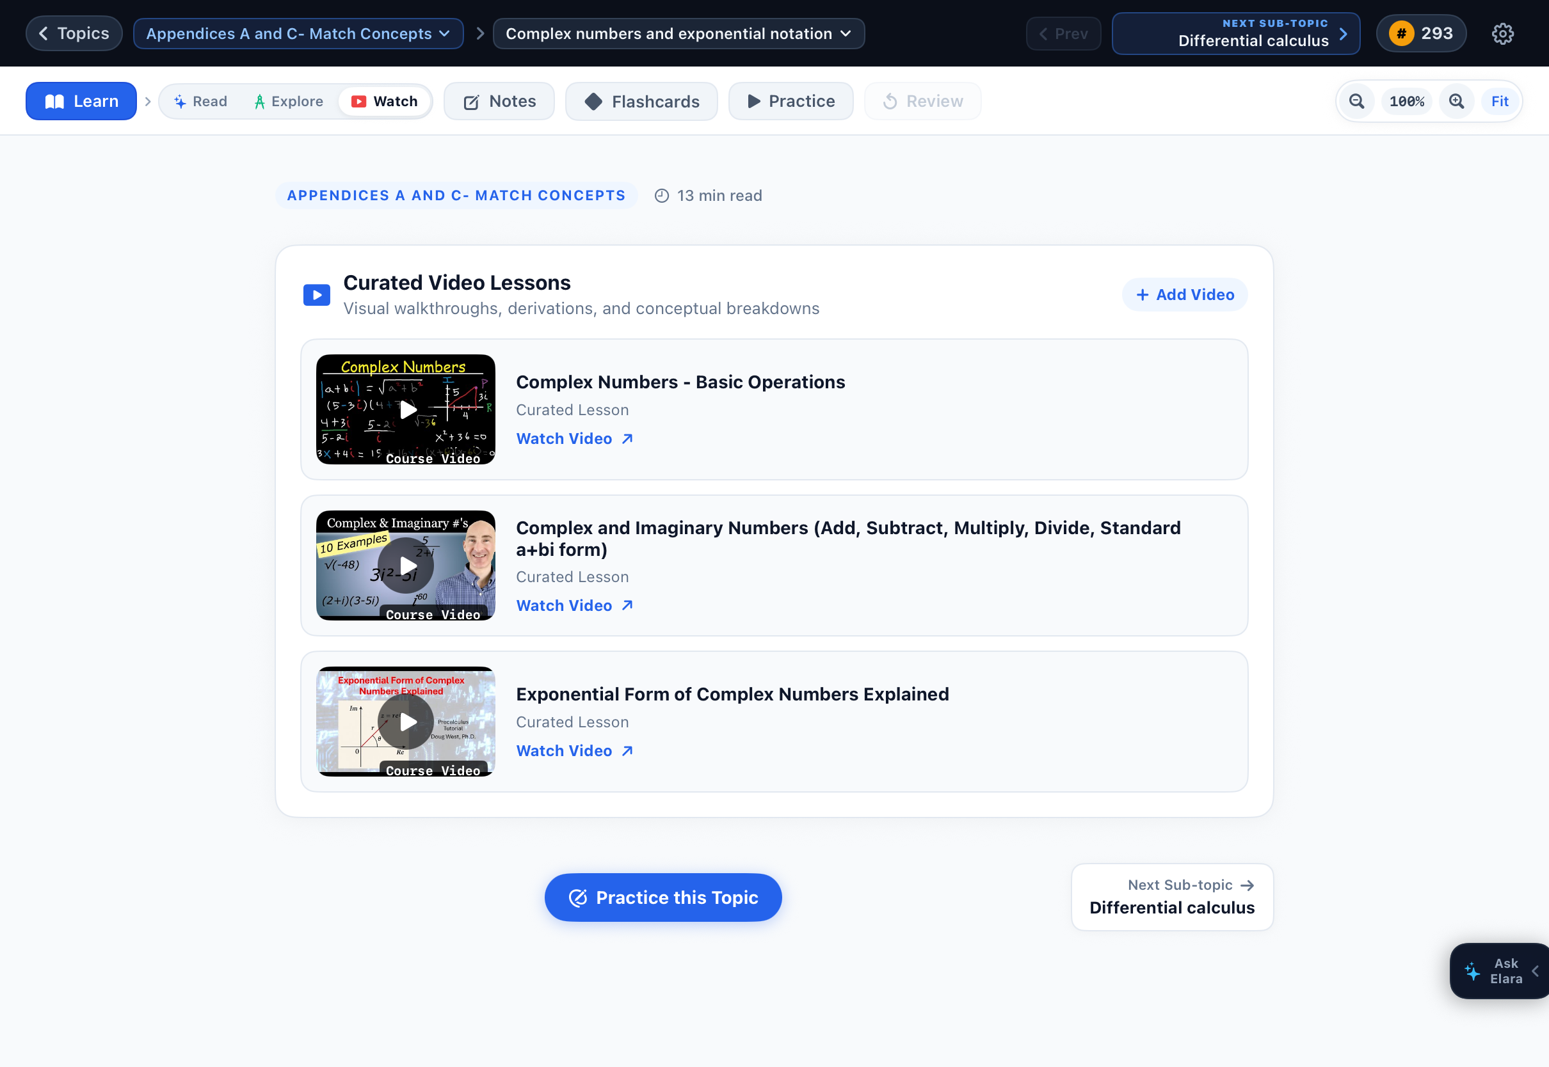The width and height of the screenshot is (1549, 1067).
Task: Open the settings gear icon
Action: [1502, 33]
